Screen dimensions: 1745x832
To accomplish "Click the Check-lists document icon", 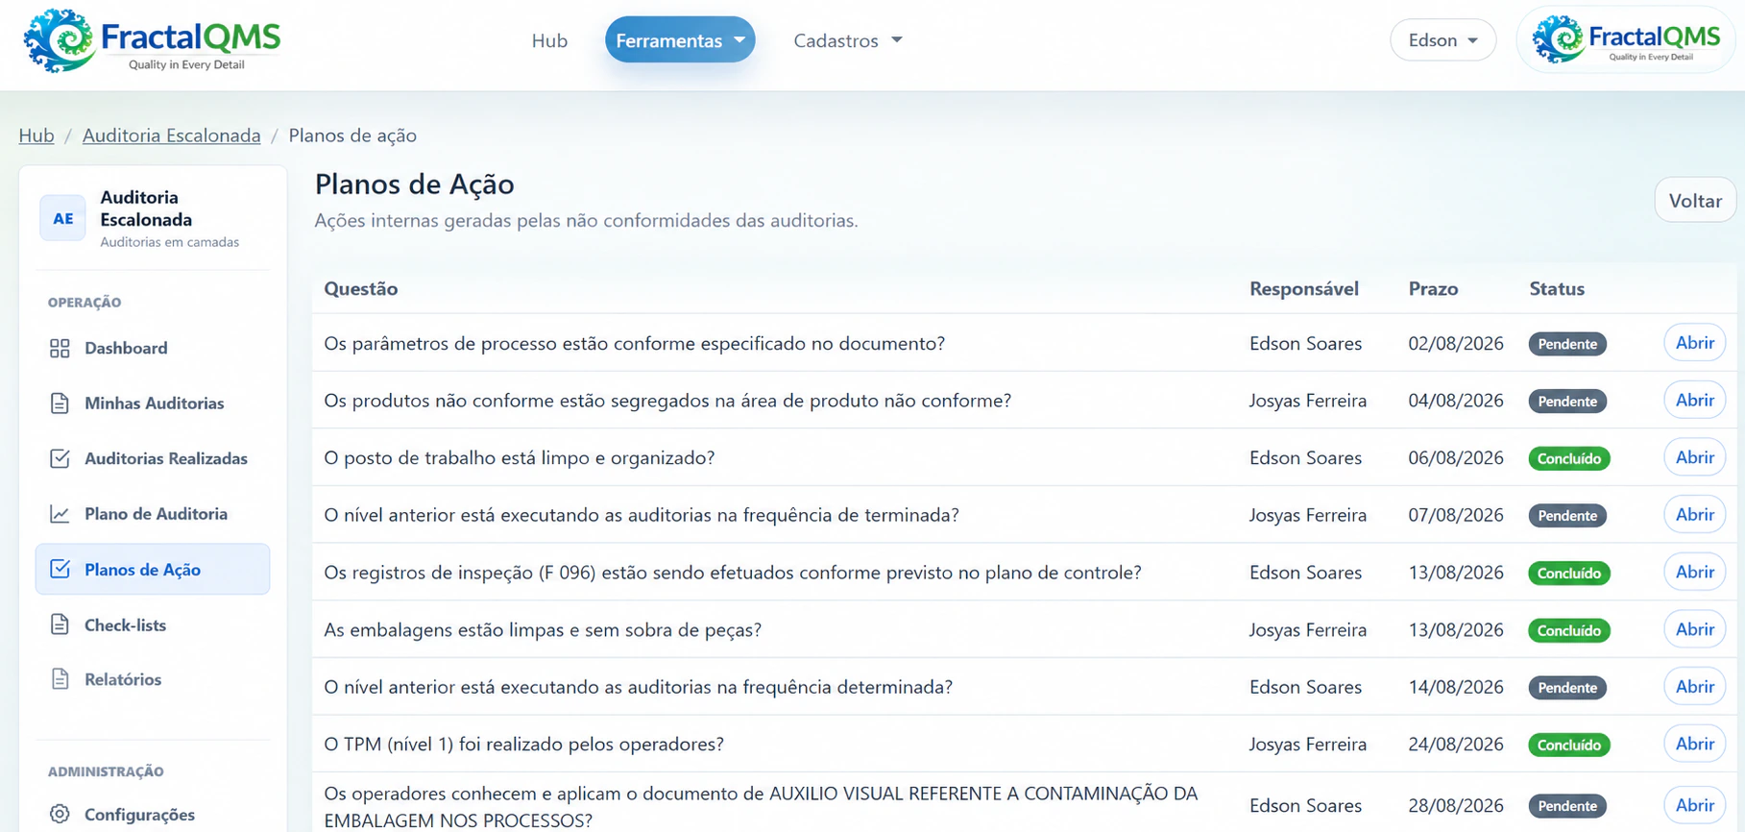I will pyautogui.click(x=60, y=624).
